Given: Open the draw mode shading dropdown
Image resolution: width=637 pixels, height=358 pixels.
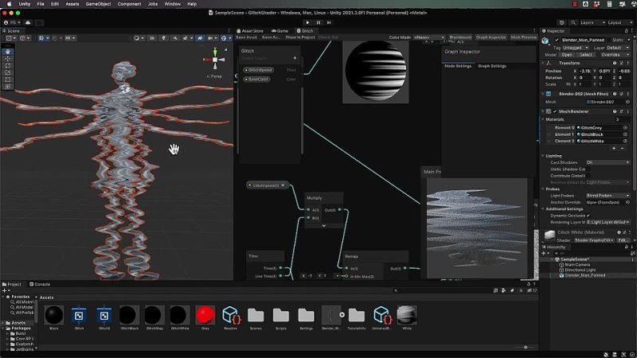Looking at the screenshot, I should pyautogui.click(x=138, y=37).
